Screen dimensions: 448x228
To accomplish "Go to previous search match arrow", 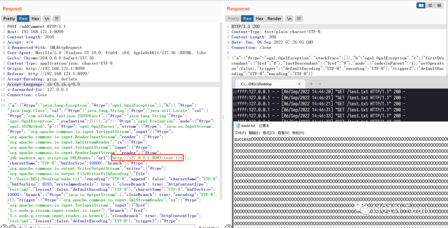I will (x=21, y=226).
